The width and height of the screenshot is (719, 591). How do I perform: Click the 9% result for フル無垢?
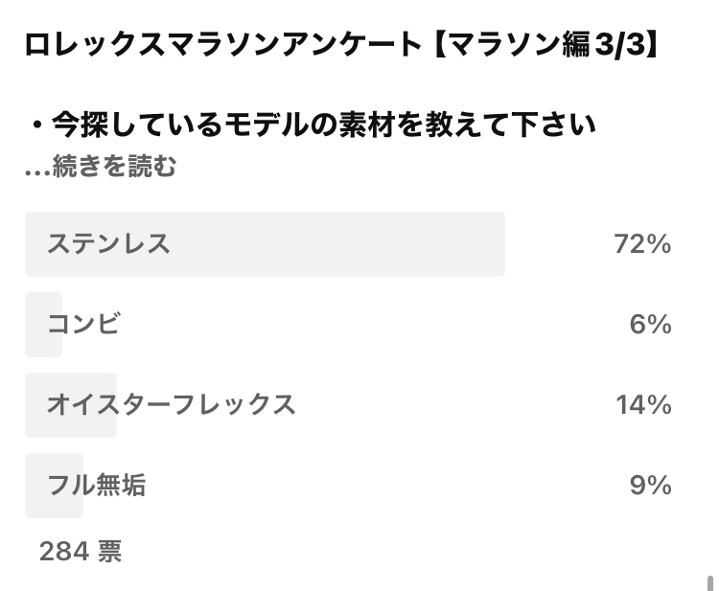click(650, 486)
